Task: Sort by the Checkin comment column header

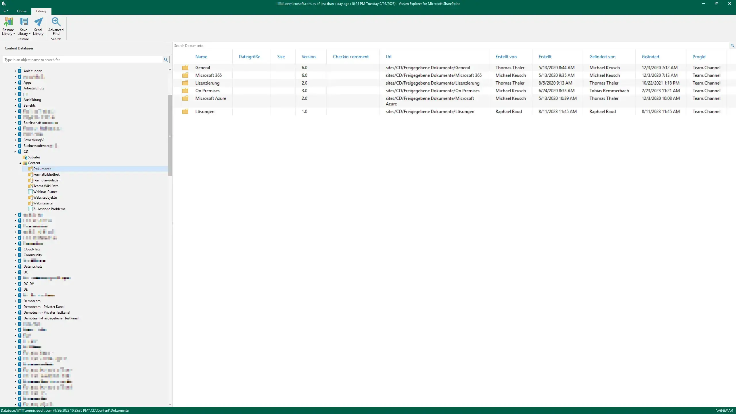Action: (351, 57)
